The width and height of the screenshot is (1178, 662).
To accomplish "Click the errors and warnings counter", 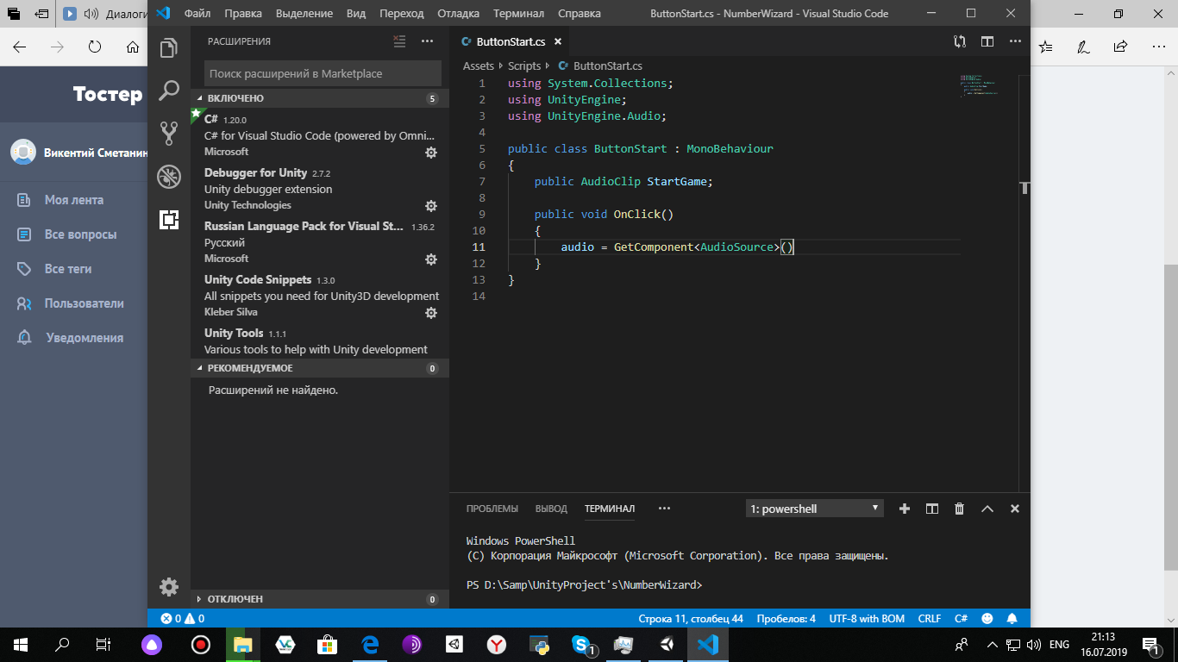I will click(183, 619).
